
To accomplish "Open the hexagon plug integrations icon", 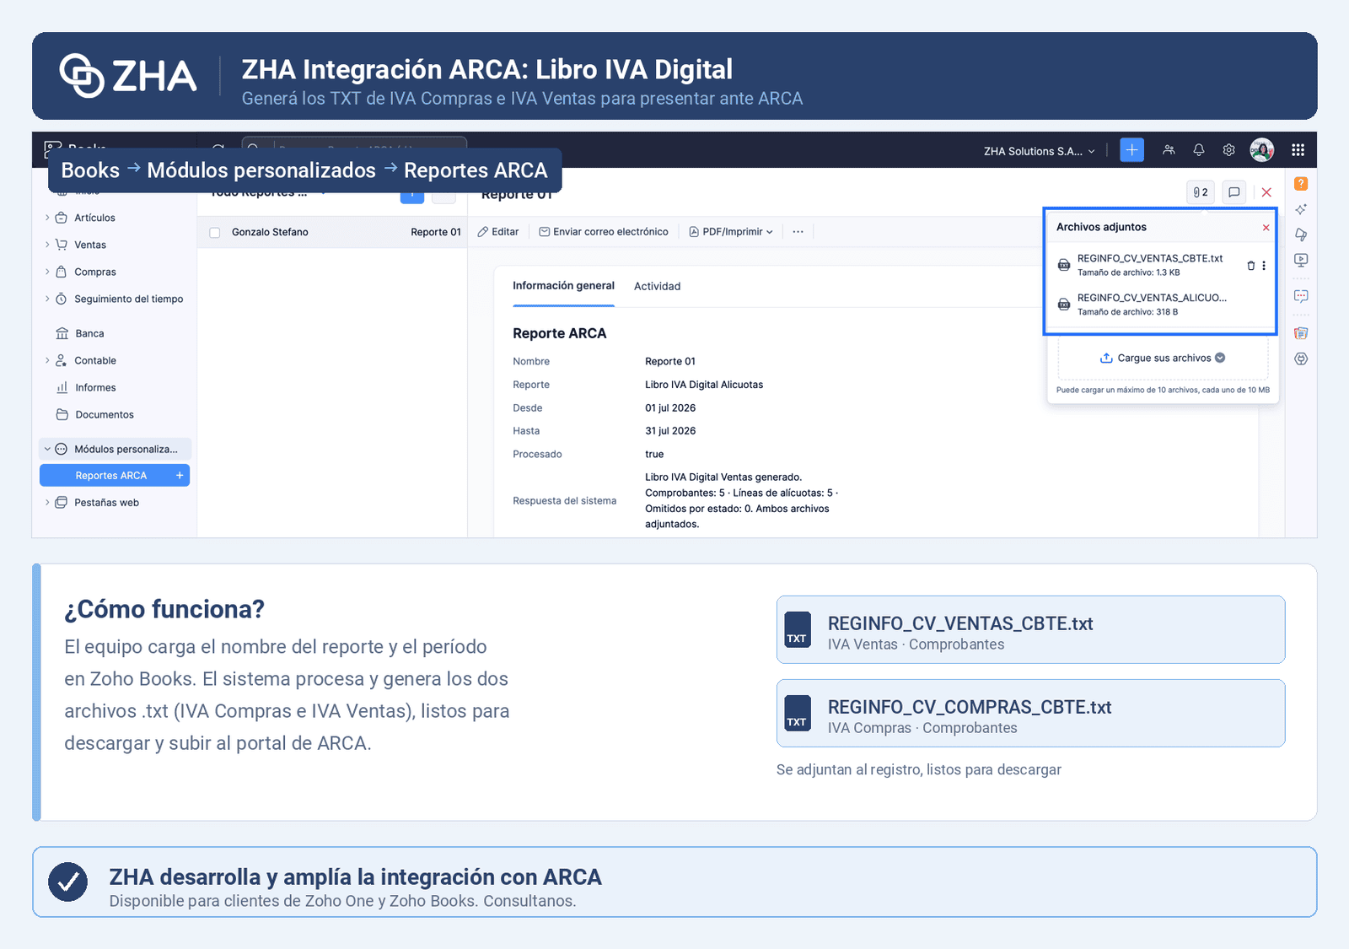I will click(x=1301, y=359).
